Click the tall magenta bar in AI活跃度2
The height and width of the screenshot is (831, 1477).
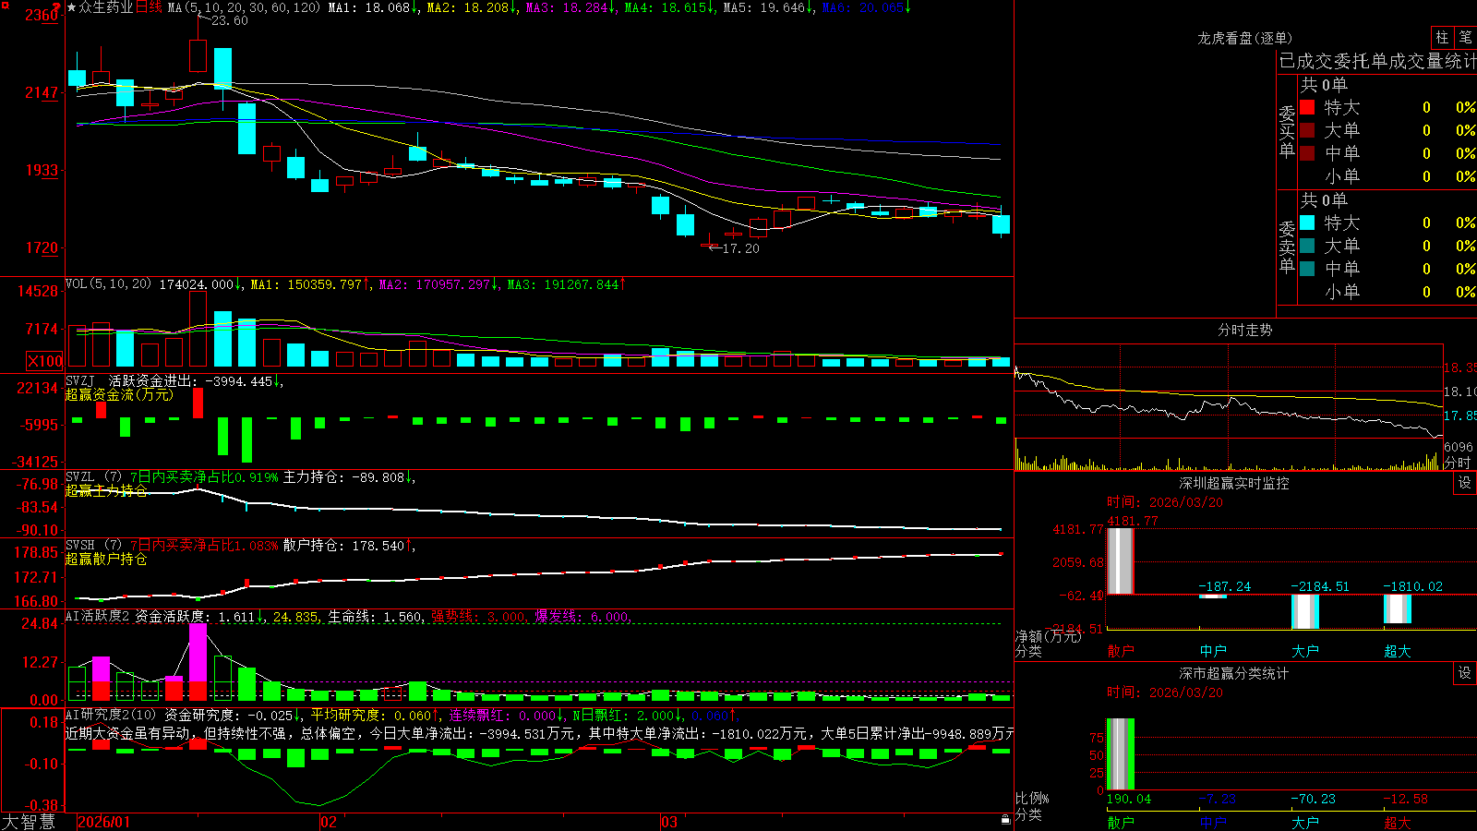coord(198,653)
